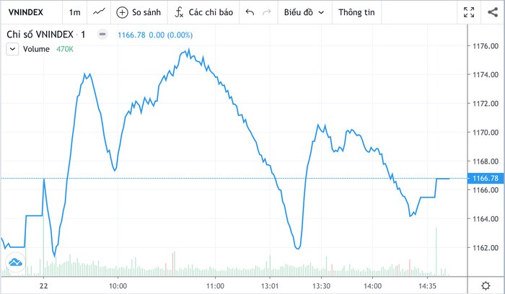
Task: Click the cloud logo icon on chart
Action: 15,262
